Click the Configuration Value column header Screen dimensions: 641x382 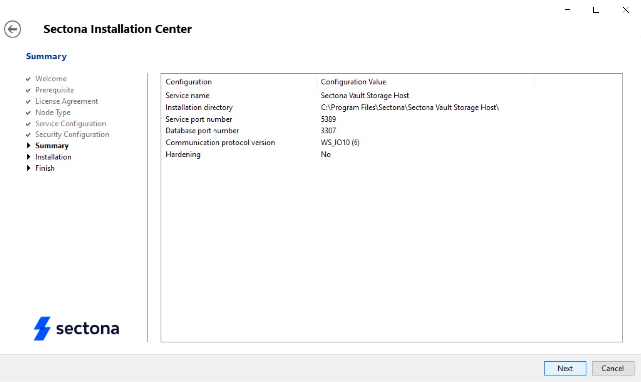354,82
